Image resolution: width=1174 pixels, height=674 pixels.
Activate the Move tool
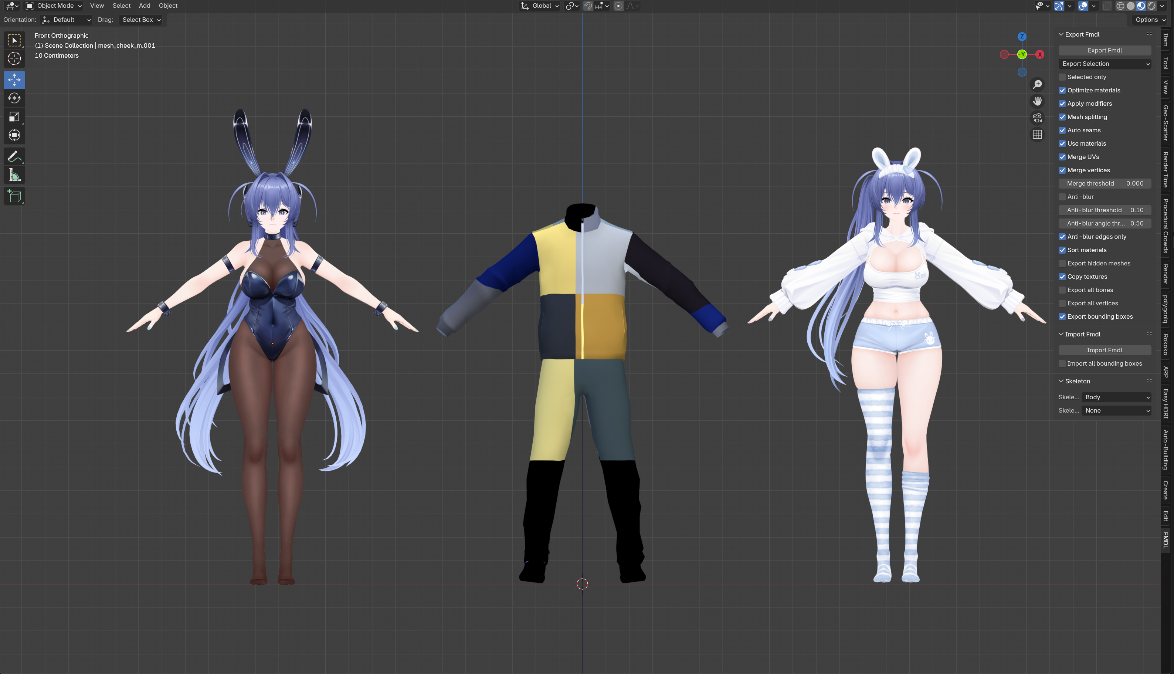14,79
